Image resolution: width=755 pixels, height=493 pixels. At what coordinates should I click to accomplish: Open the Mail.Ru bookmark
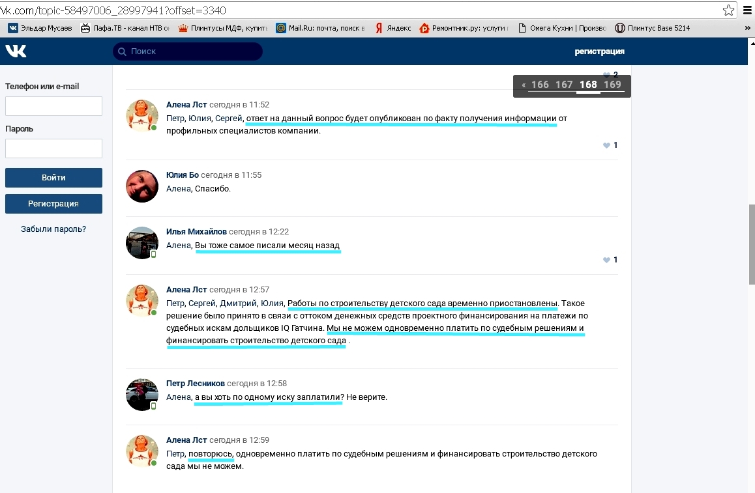pyautogui.click(x=320, y=28)
